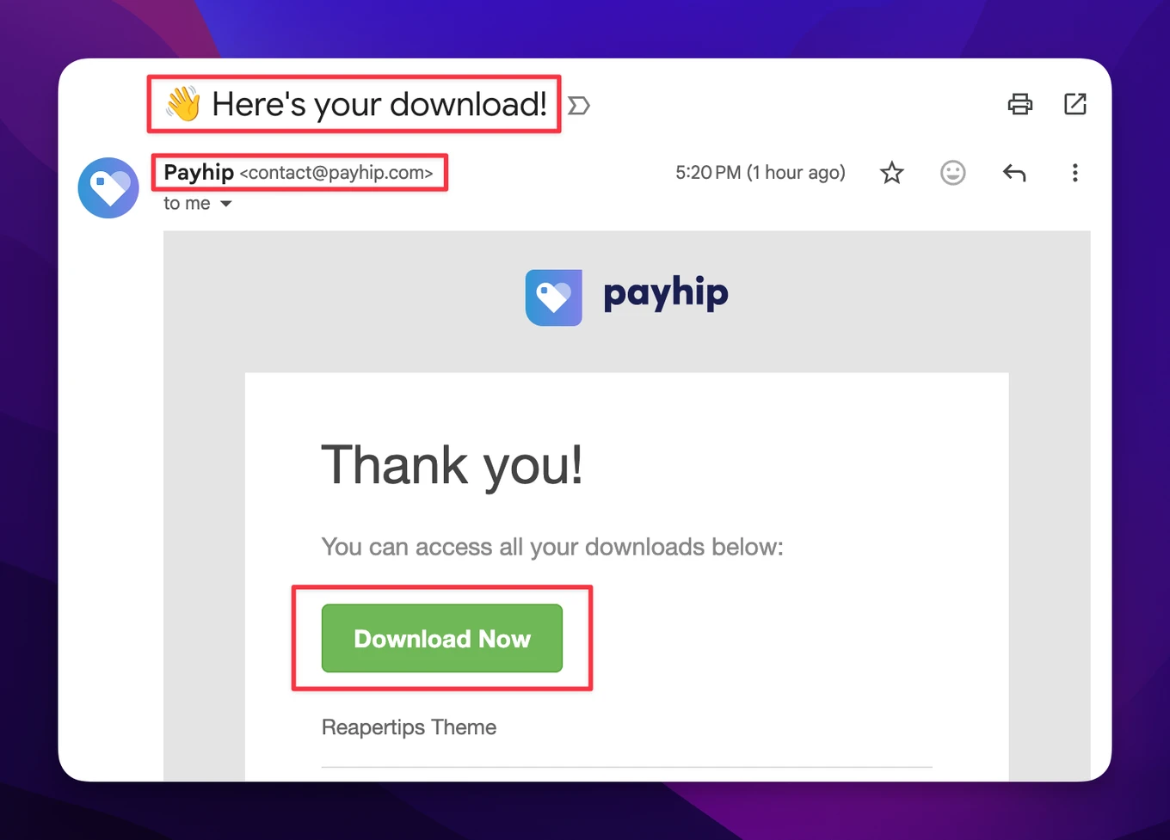Click the importance marker next to subject
This screenshot has height=840, width=1170.
[579, 106]
